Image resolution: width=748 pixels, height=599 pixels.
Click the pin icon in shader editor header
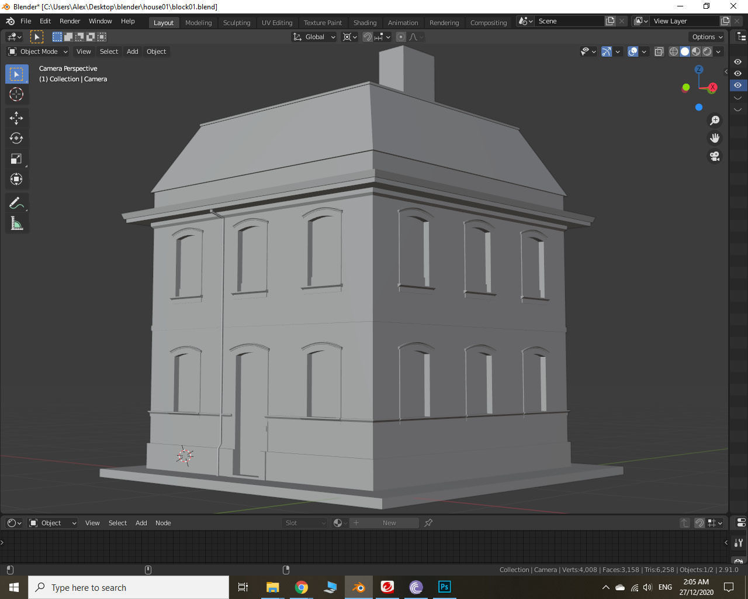[x=428, y=523]
